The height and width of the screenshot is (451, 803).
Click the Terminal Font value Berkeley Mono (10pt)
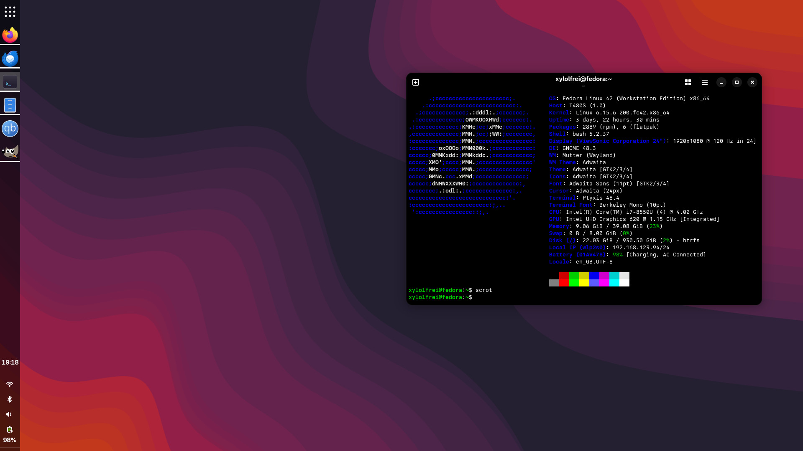633,205
